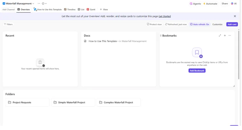Click the bookmark illustration icon
Screen dimensions: 242x130
click(x=197, y=53)
